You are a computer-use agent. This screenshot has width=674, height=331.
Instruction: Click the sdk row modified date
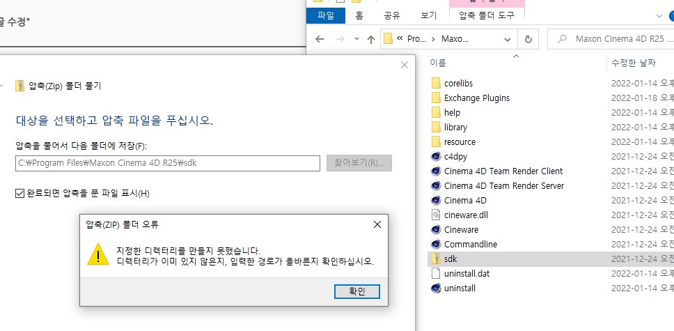[643, 259]
